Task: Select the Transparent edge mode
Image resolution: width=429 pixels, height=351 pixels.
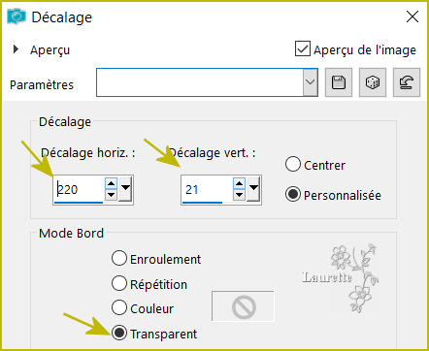Action: [x=119, y=333]
